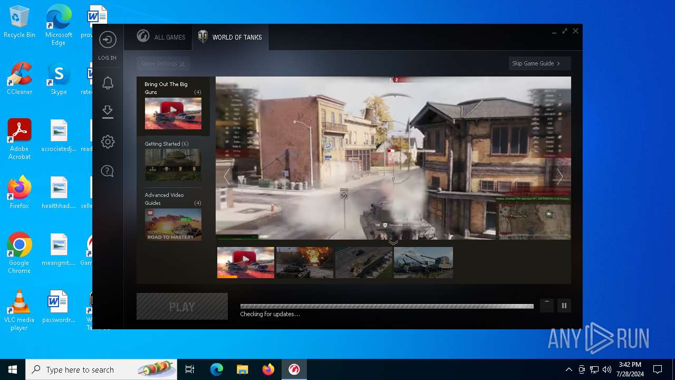Select second thumbnail showing explosion
This screenshot has width=675, height=380.
[305, 262]
